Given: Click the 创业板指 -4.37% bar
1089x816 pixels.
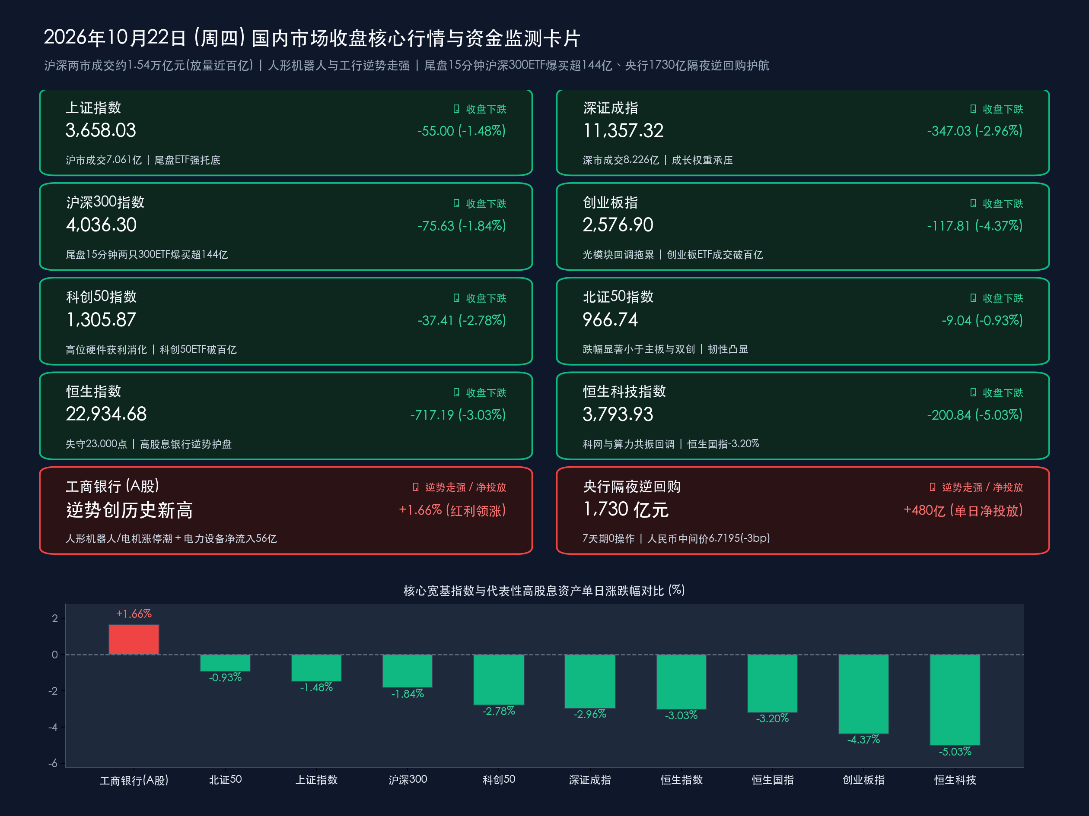Looking at the screenshot, I should pyautogui.click(x=863, y=694).
